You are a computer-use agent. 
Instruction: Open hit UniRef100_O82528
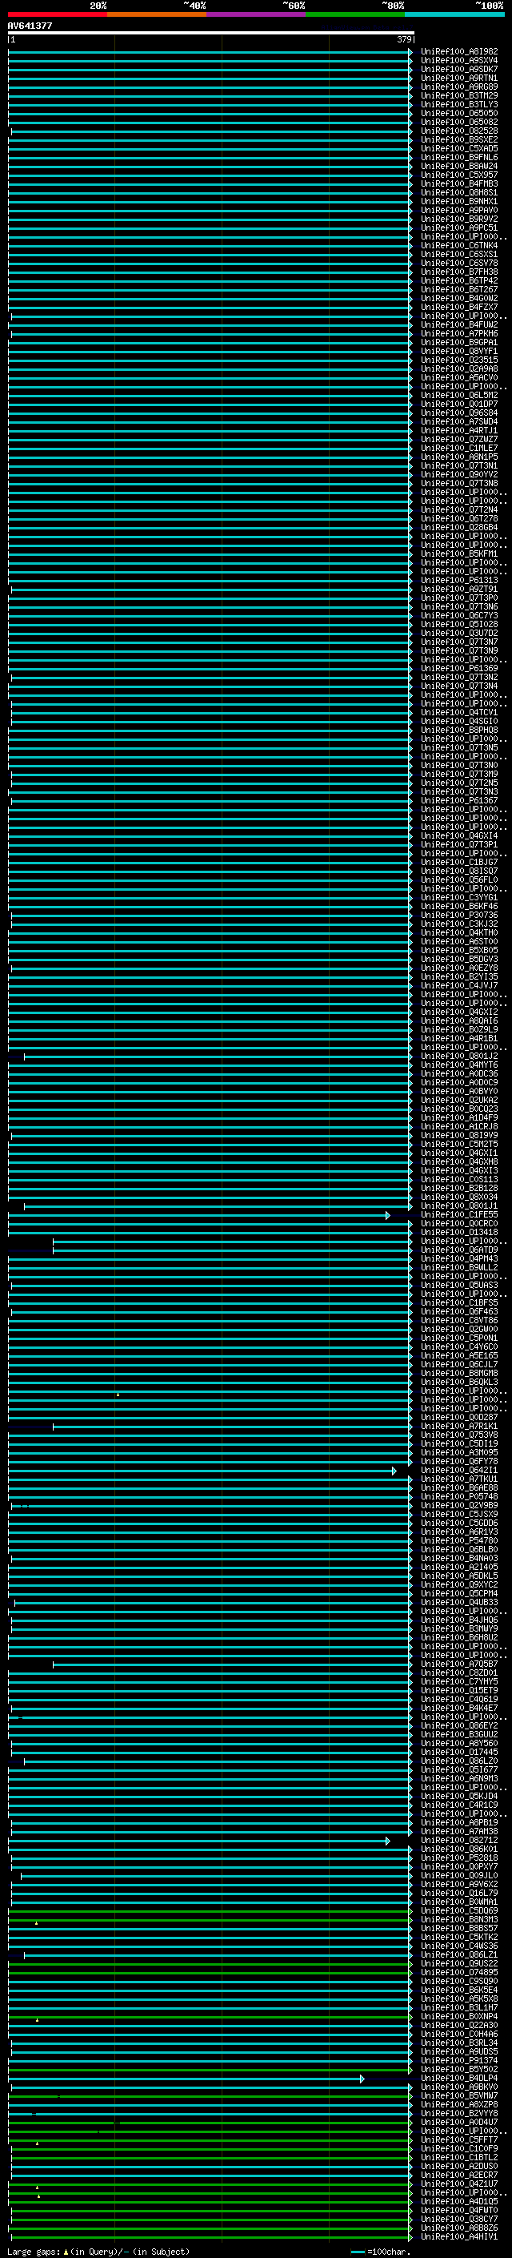[x=459, y=131]
